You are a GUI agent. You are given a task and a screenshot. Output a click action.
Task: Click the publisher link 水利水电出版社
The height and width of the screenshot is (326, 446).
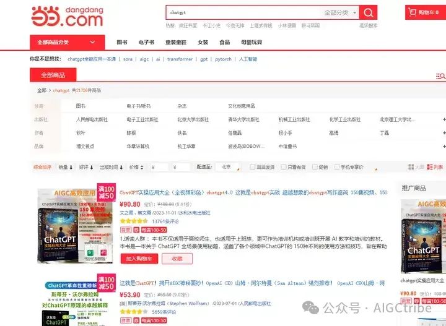click(x=195, y=213)
